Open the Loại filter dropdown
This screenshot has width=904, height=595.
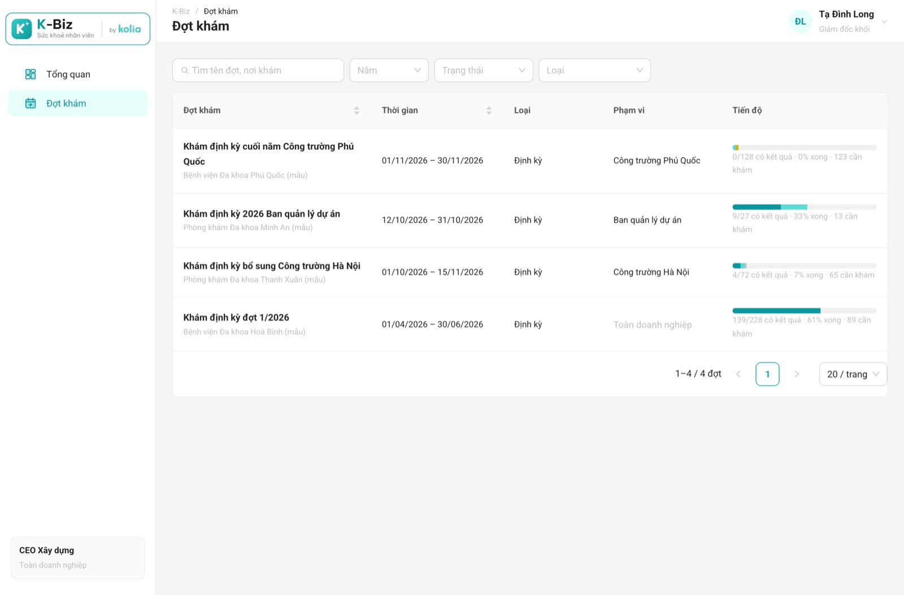click(x=594, y=71)
